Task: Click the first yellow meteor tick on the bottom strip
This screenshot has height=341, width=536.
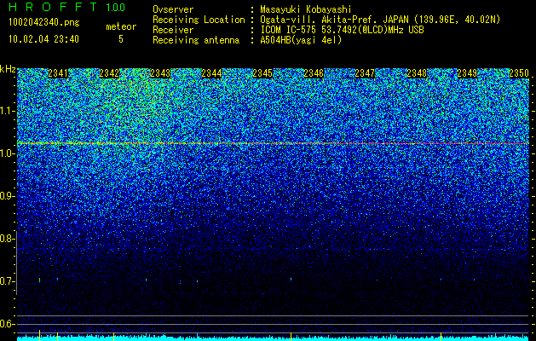Action: click(40, 335)
